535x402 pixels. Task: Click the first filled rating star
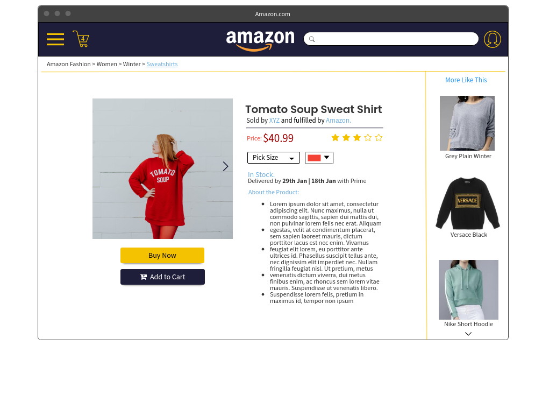(336, 138)
